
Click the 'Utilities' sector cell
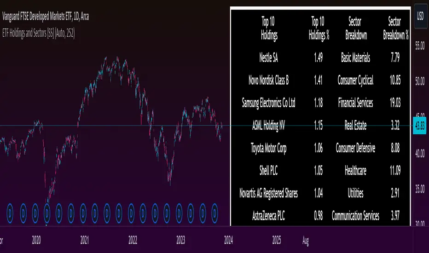point(355,193)
